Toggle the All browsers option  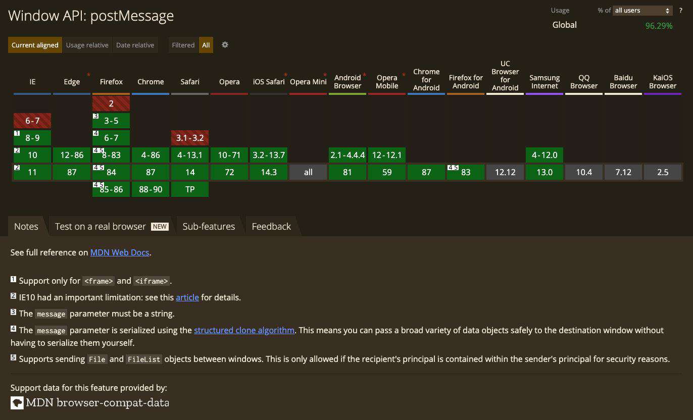coord(206,45)
